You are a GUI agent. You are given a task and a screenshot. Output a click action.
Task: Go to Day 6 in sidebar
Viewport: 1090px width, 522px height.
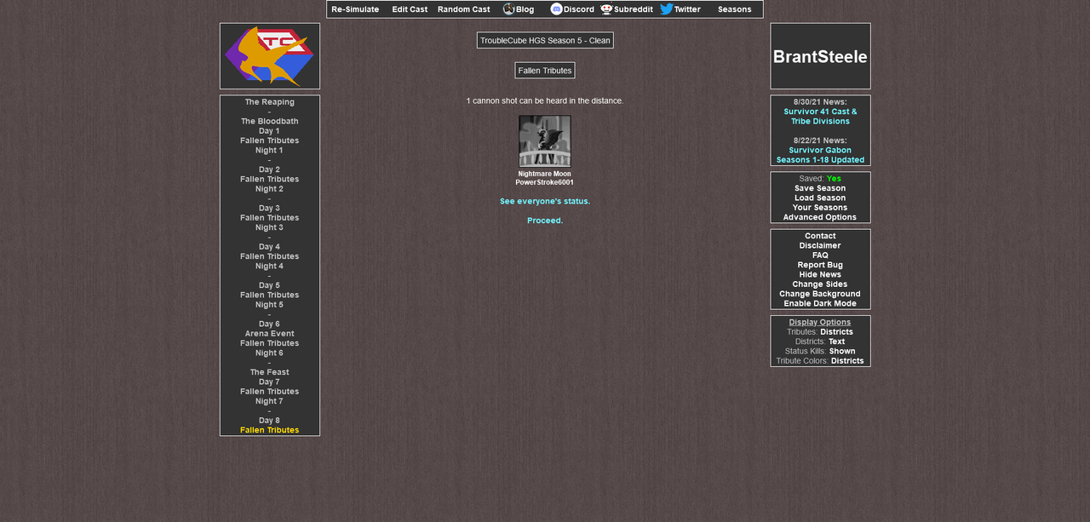(x=270, y=324)
